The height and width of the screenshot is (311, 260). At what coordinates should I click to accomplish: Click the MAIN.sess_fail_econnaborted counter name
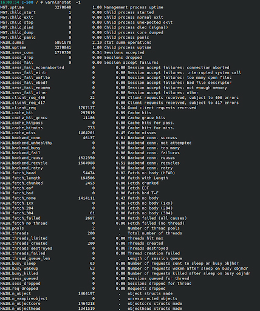(32, 67)
